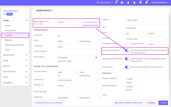171x107 pixels.
Task: Click the info icon beside Adam Doyle
Action: click(x=53, y=11)
